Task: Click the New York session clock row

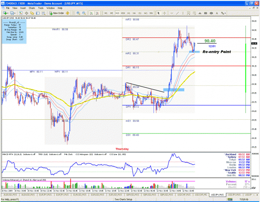Action: pos(237,170)
